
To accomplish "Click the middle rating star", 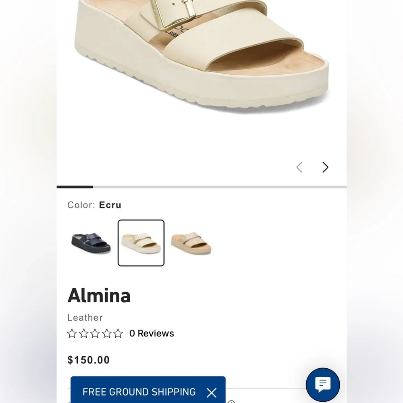I will 95,333.
